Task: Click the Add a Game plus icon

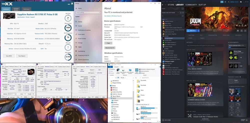Action: tap(163, 120)
